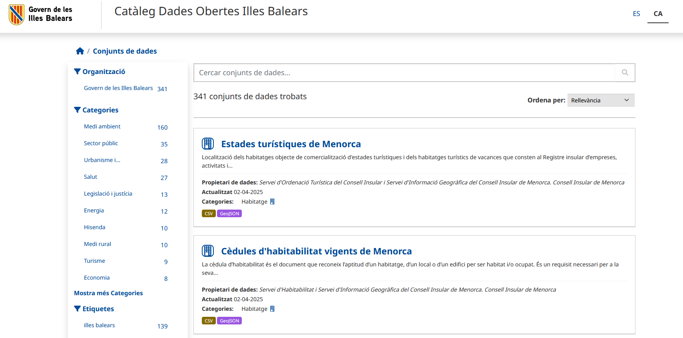Switch language to ES

(636, 14)
